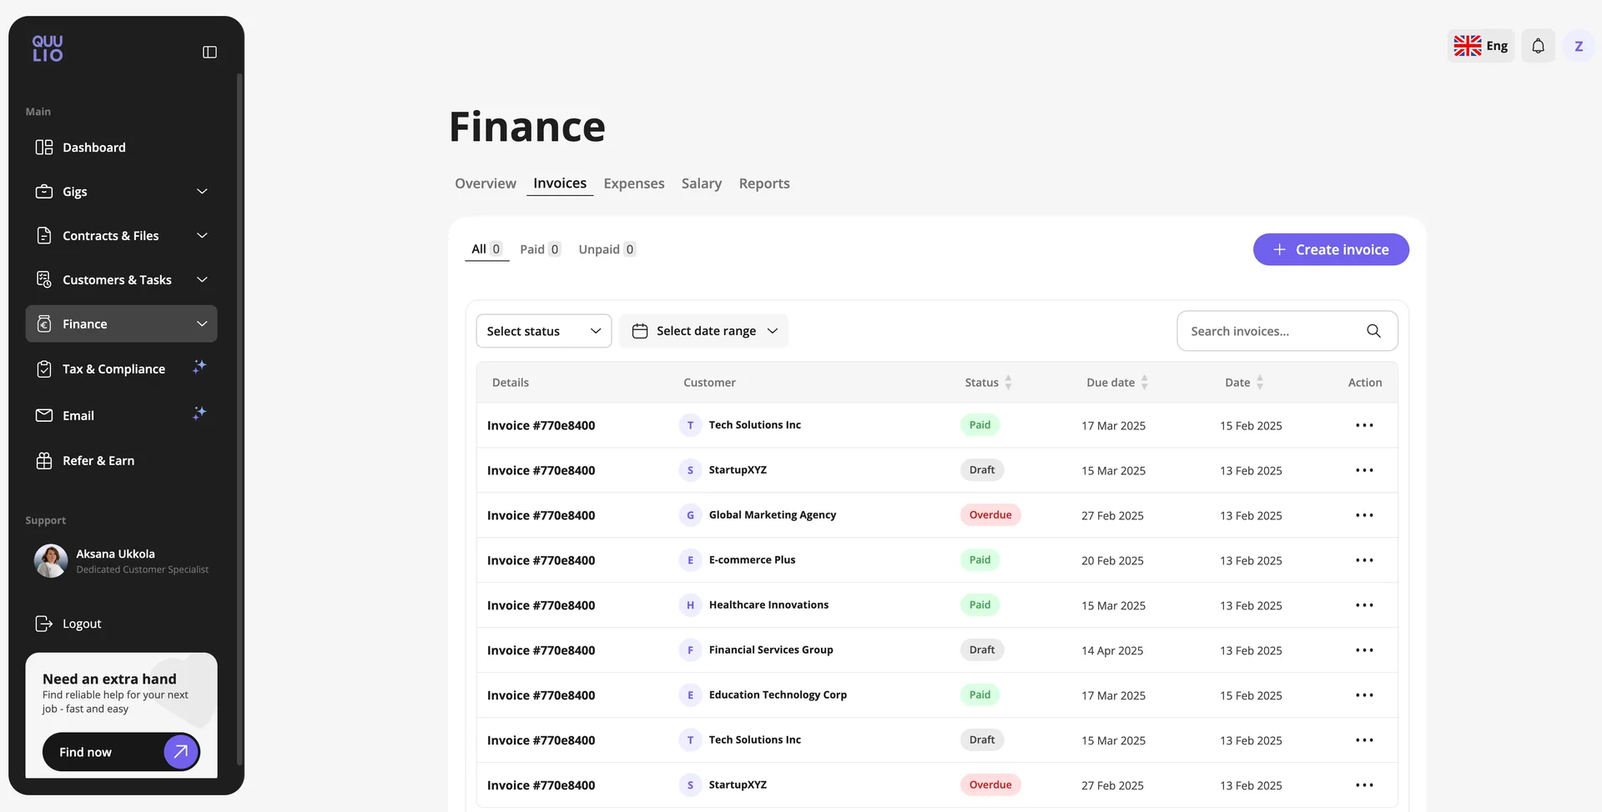Click the Education Technology Corp customer name

778,695
